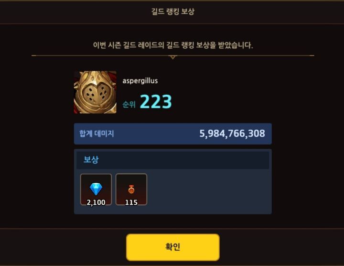Screen dimensions: 344x266
Task: Click the 길드 랭킹 보상 title bar
Action: click(x=172, y=11)
